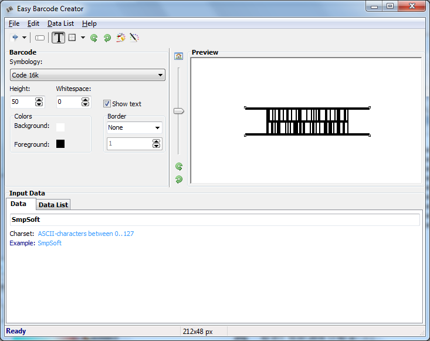Click the vertical zoom slider handle
The width and height of the screenshot is (430, 341).
179,110
